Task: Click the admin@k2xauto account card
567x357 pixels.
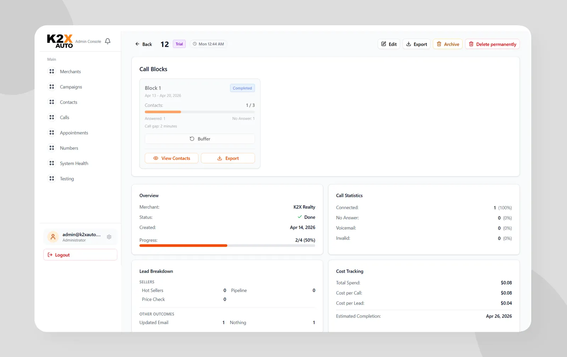Action: pos(80,237)
